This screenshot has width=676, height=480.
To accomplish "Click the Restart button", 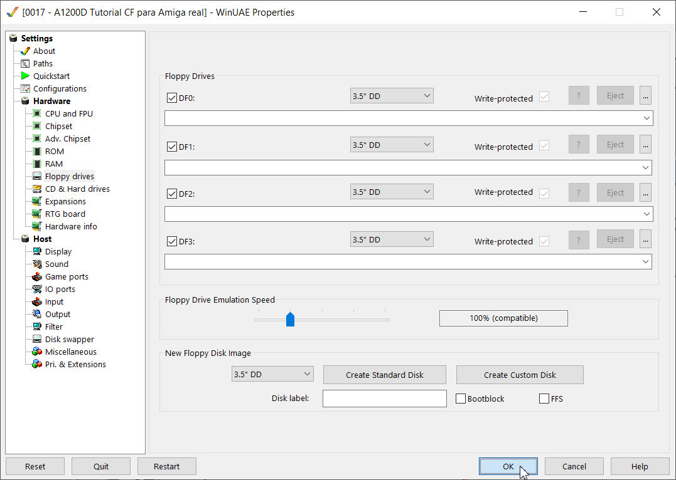I will [x=167, y=466].
